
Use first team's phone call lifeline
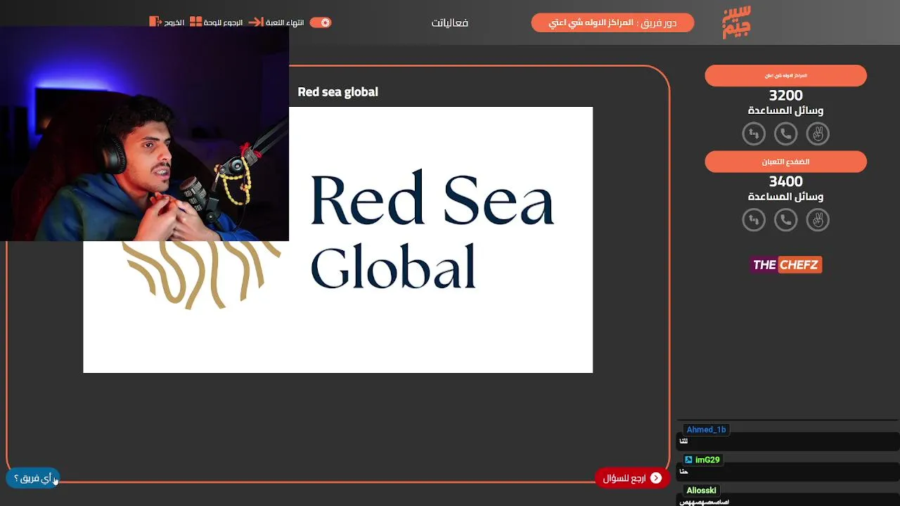click(785, 134)
